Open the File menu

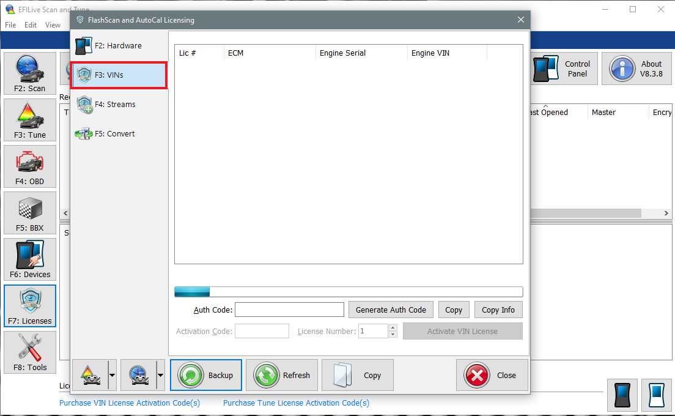10,25
